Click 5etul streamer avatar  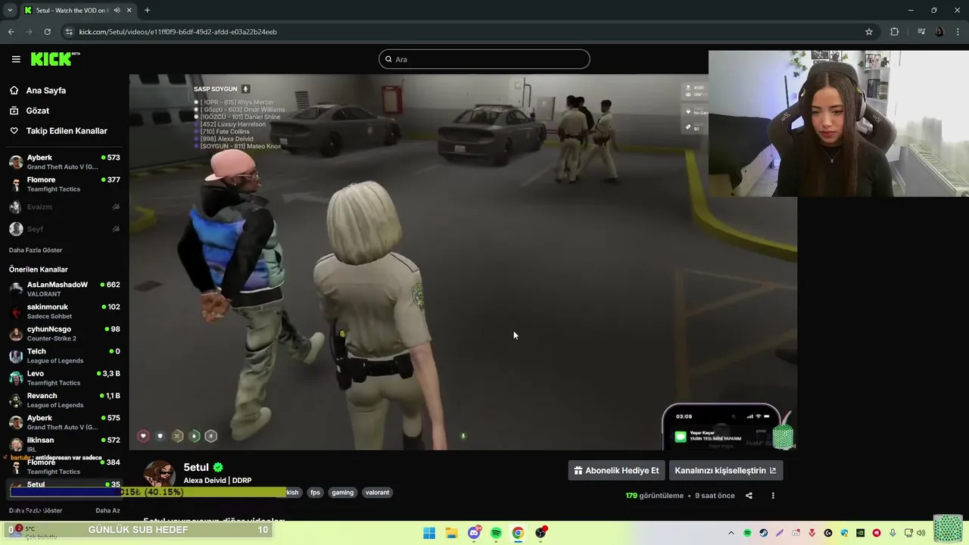[x=160, y=475]
